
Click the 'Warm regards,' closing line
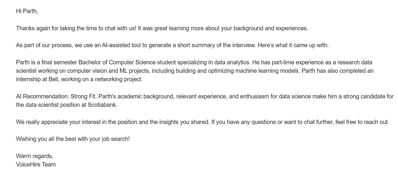click(35, 156)
